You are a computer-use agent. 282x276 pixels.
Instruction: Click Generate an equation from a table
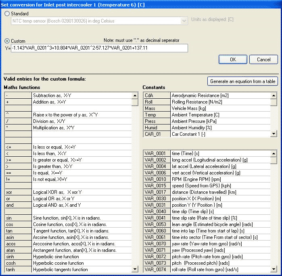242,81
